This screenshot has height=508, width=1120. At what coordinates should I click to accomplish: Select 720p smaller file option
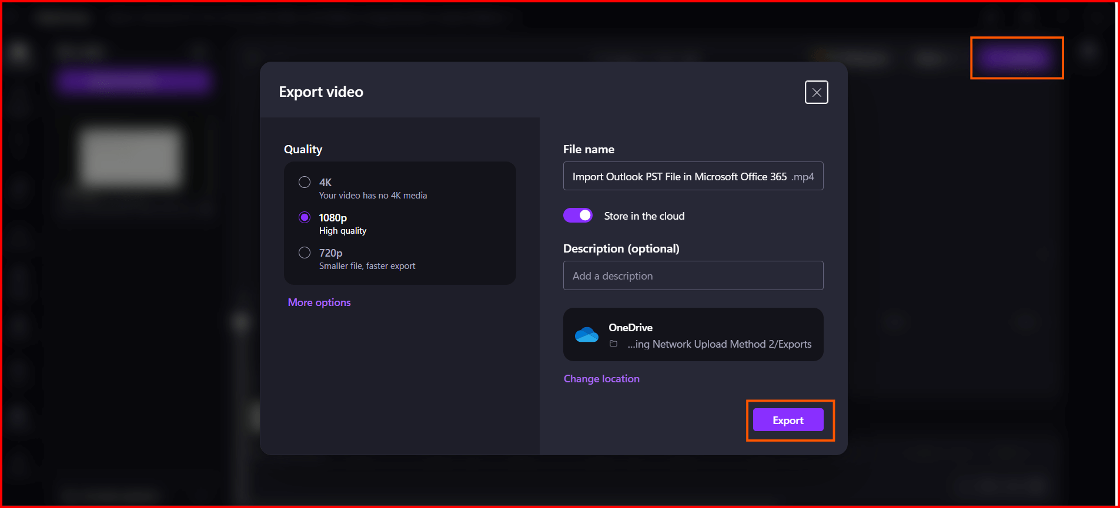[305, 253]
